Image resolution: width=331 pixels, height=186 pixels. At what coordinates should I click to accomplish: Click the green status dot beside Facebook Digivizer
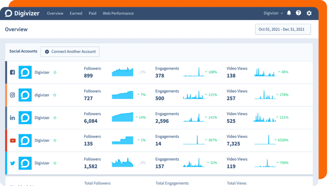pyautogui.click(x=55, y=72)
